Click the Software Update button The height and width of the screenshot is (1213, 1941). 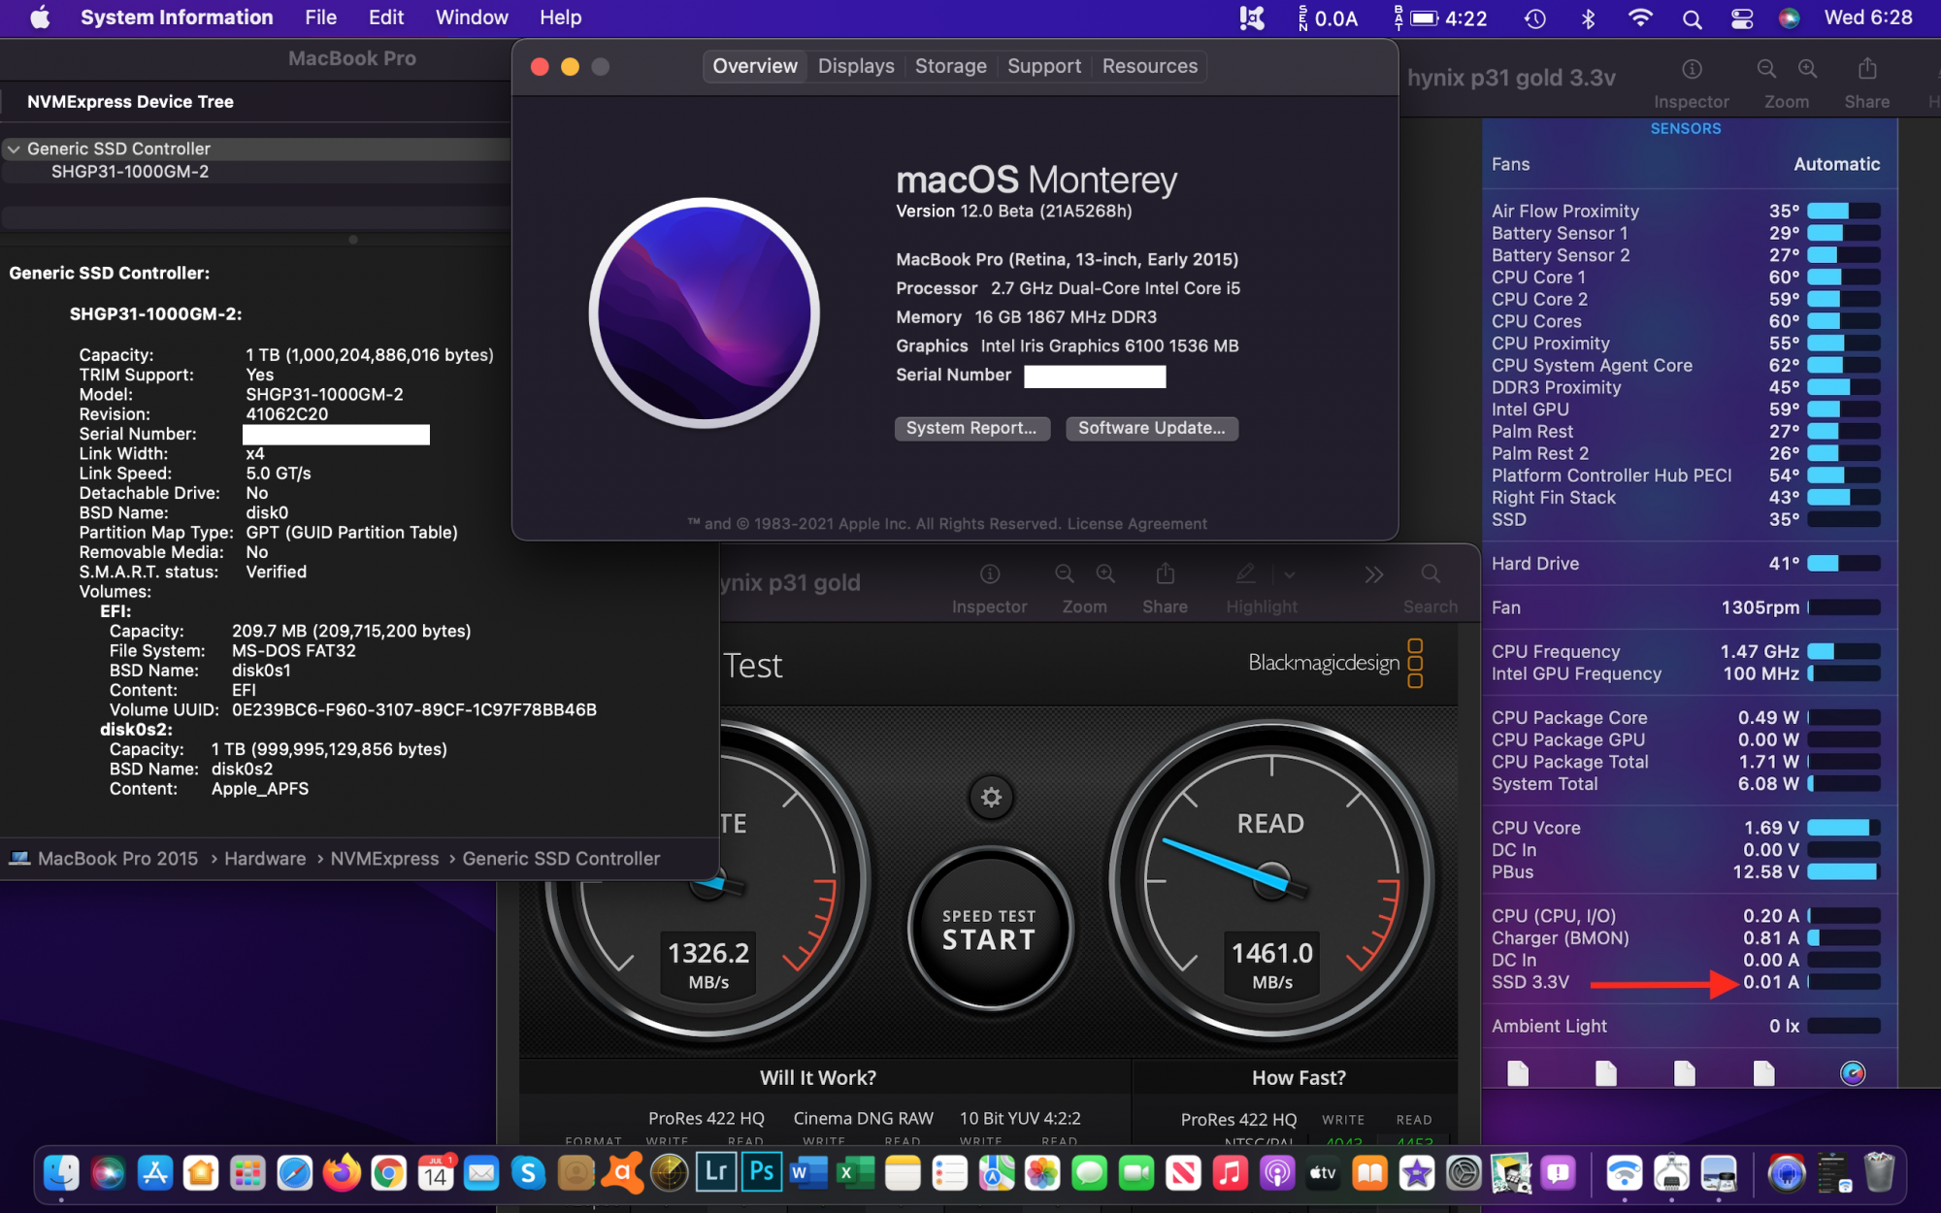click(1151, 428)
